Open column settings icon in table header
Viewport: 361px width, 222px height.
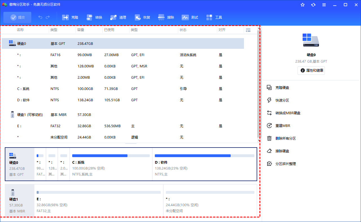(x=248, y=30)
